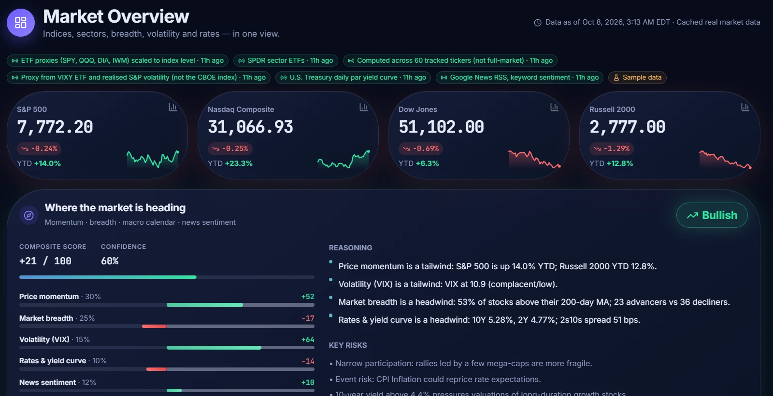Click the 60% confidence value
The width and height of the screenshot is (773, 396).
click(x=110, y=261)
